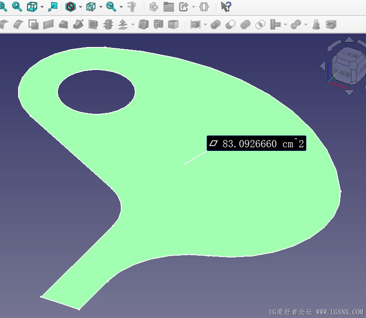Click the Projection on Surface icon
Viewport: 366px width, 318px height.
158,24
